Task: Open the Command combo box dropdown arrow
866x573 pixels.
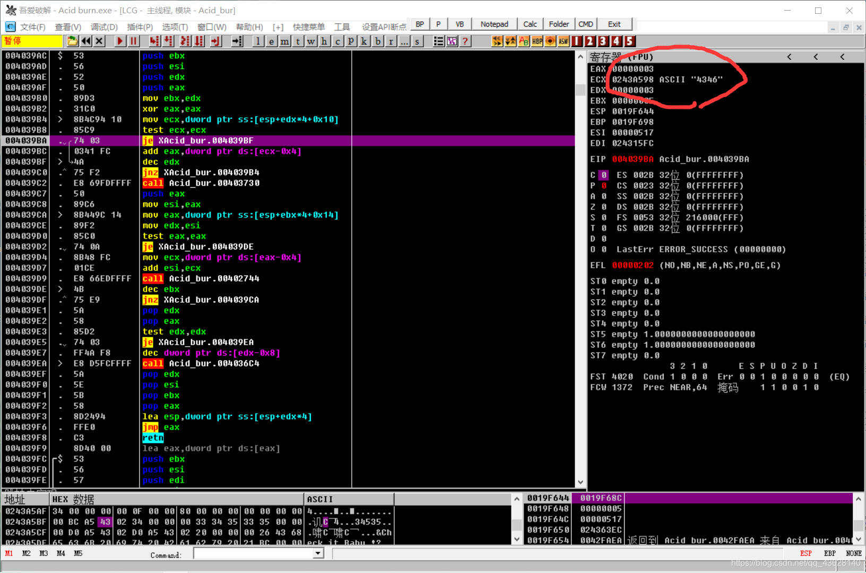Action: click(x=318, y=553)
